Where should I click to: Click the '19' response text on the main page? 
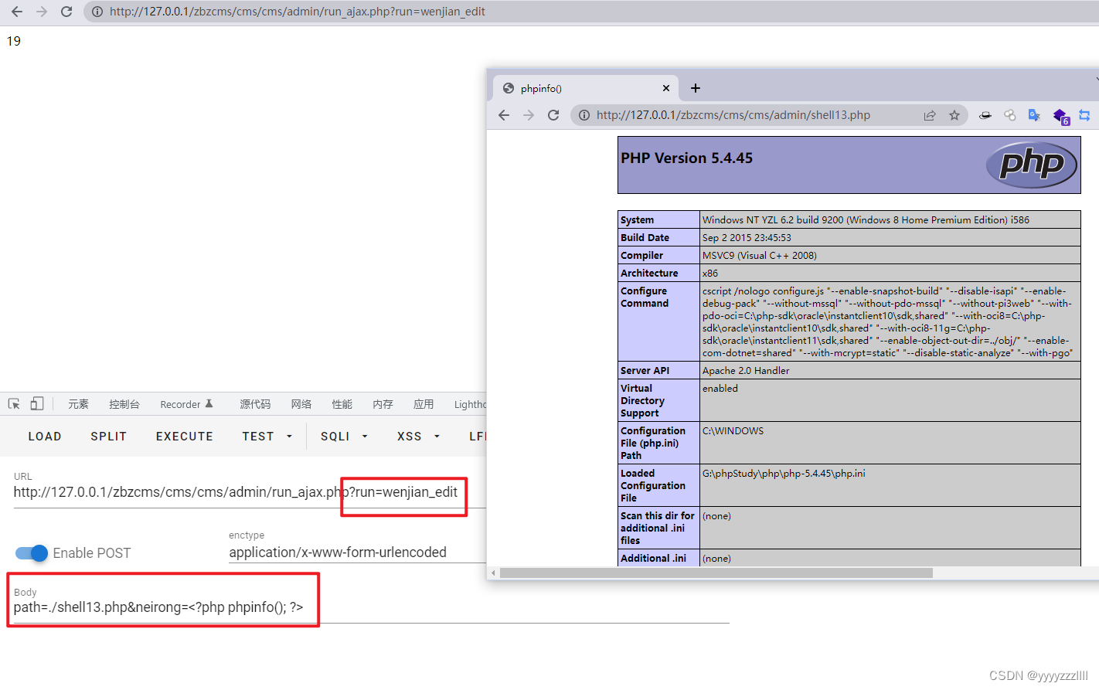click(x=14, y=41)
